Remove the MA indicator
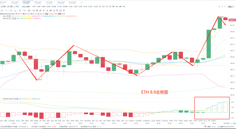 click(x=10, y=16)
